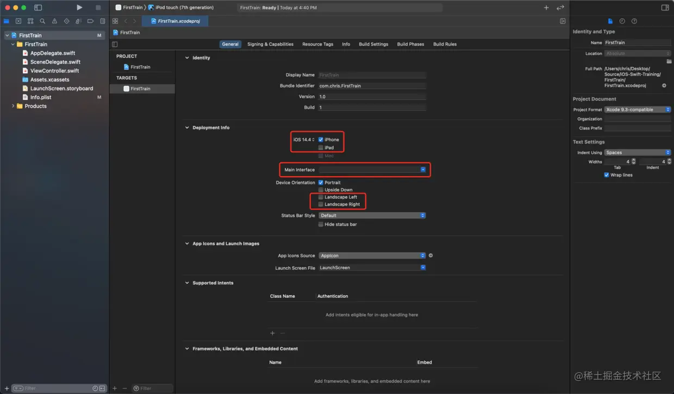Viewport: 674px width, 394px height.
Task: Open the App Icons Source dropdown
Action: [372, 255]
